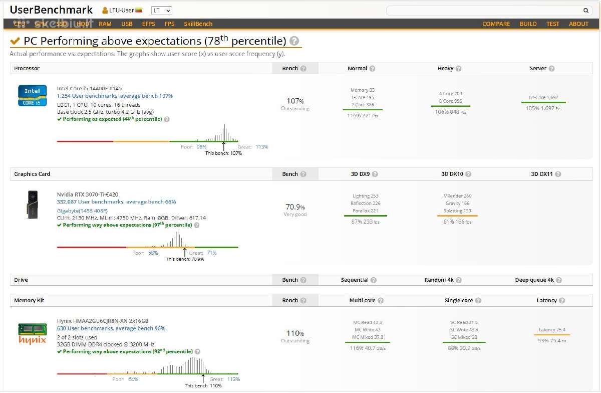Click the 630 User benchmarks link
The width and height of the screenshot is (601, 393).
111,328
